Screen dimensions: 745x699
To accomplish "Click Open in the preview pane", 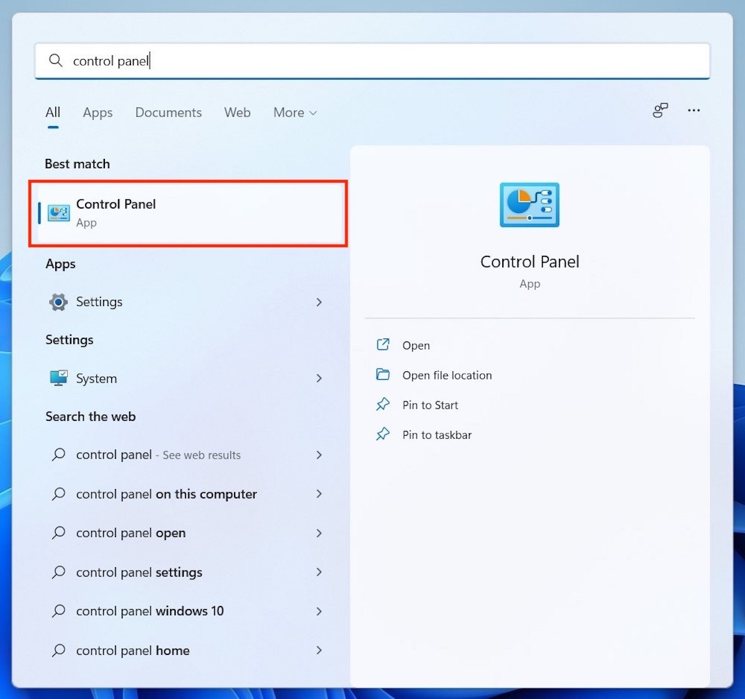I will [416, 345].
